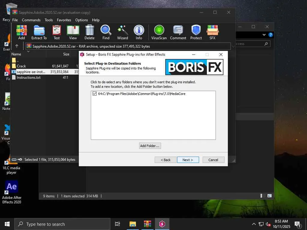This screenshot has height=230, width=307.
Task: Open the WinRAR Commands menu
Action: coord(31,20)
